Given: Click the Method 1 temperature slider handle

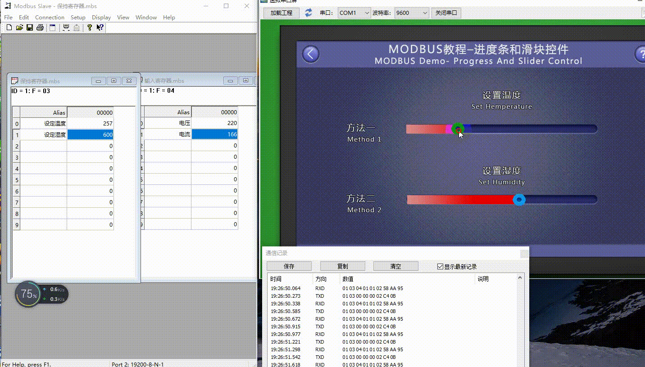Looking at the screenshot, I should [x=458, y=130].
